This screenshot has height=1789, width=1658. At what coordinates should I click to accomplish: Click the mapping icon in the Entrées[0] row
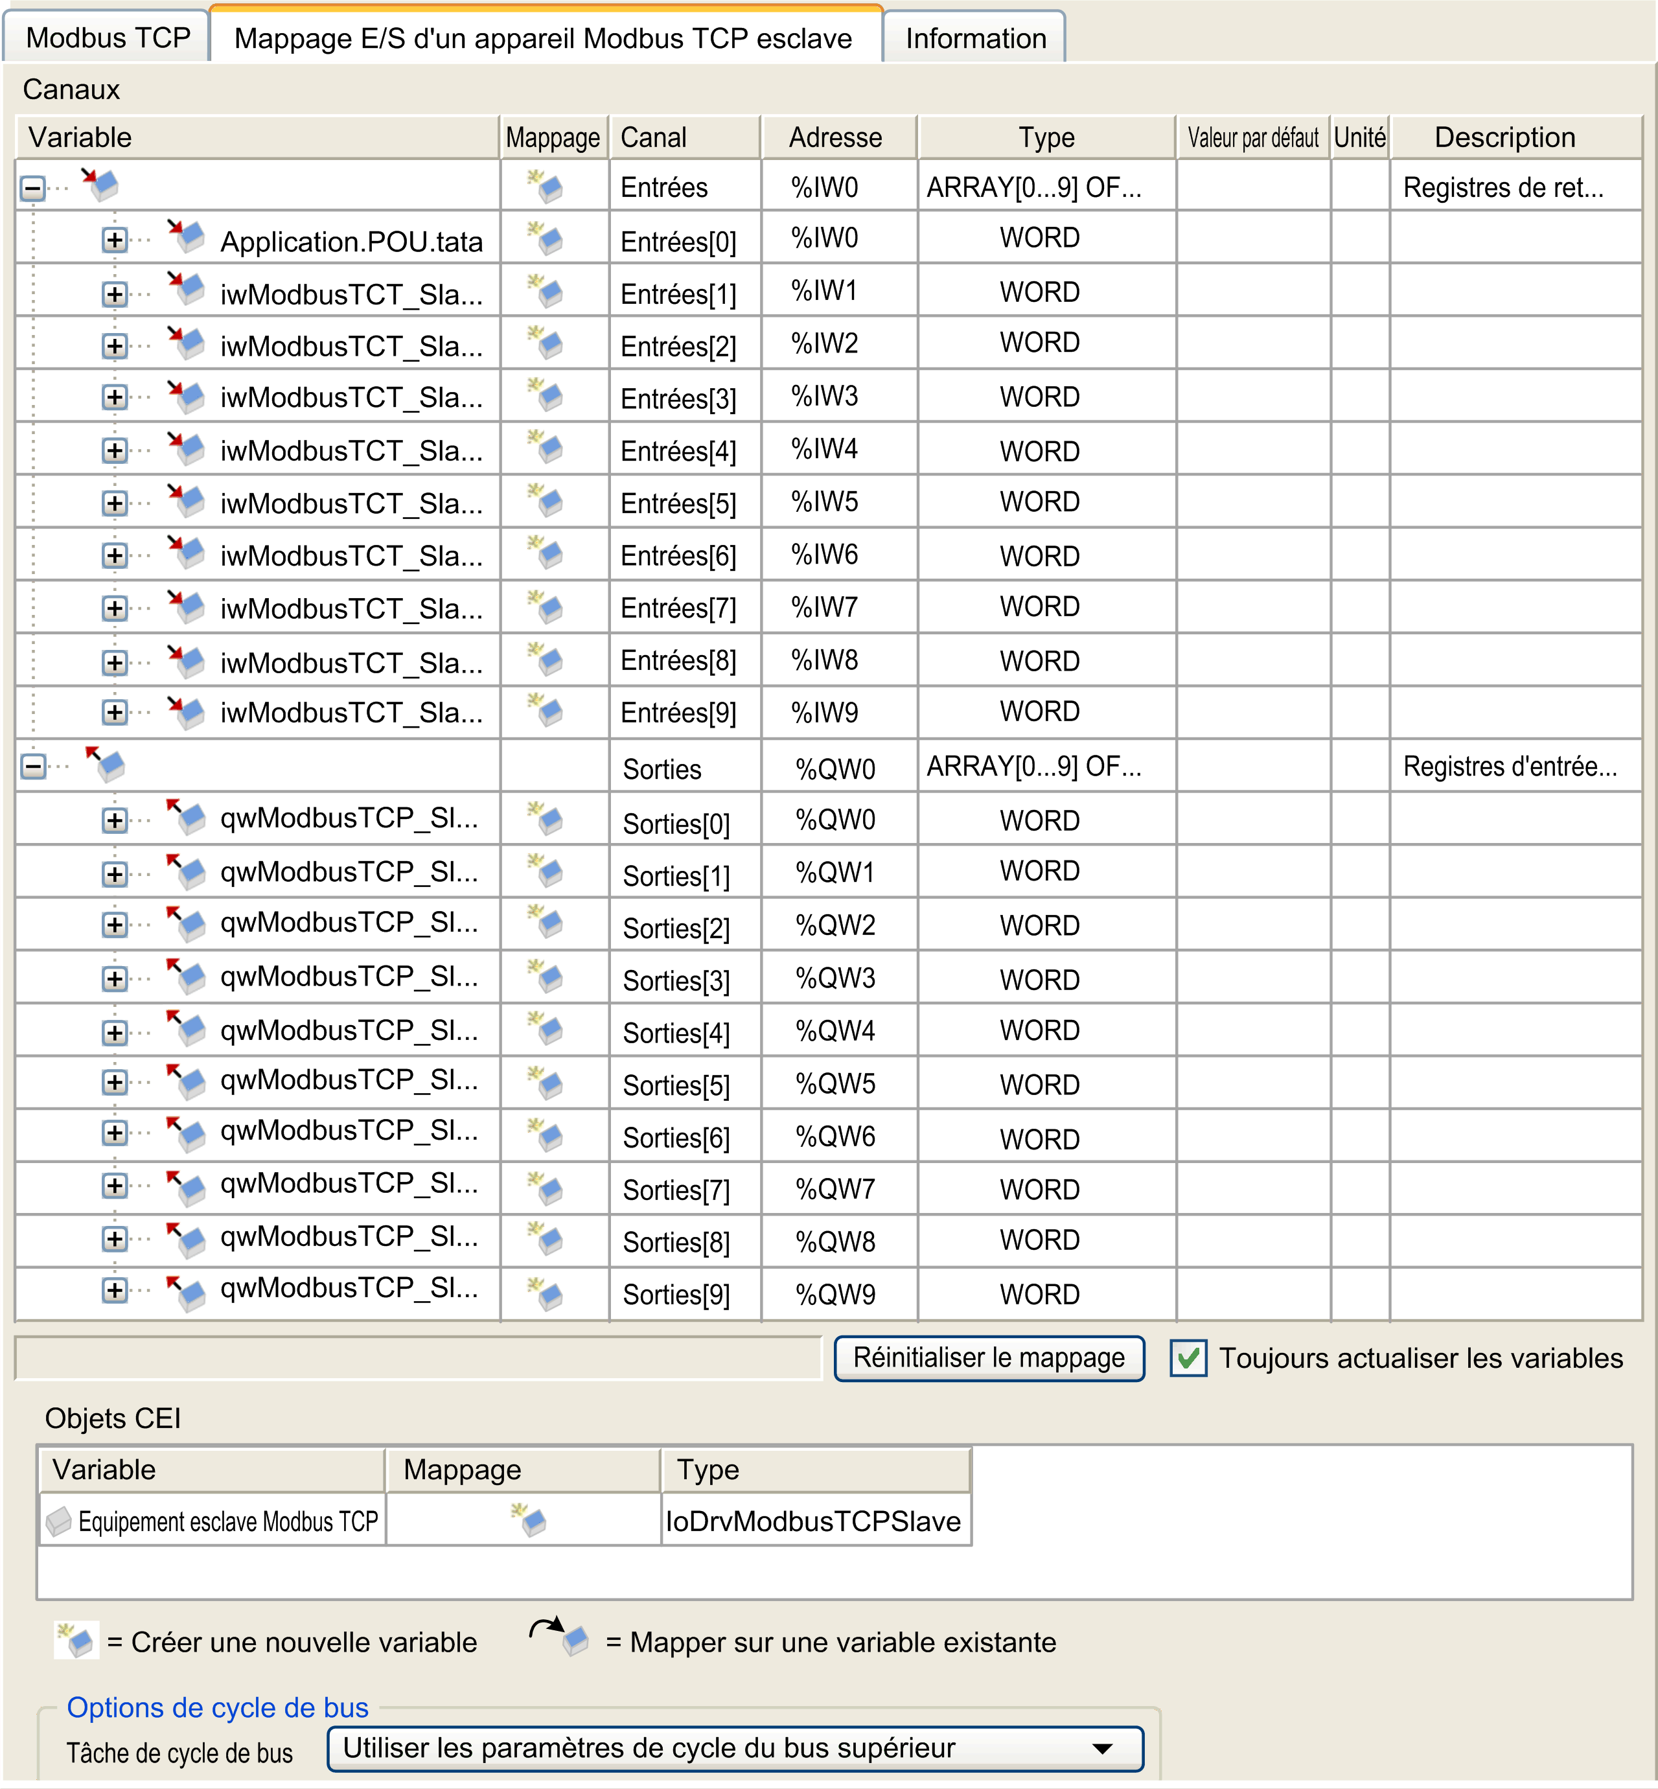[546, 238]
